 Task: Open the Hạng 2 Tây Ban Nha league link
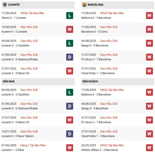(33, 145)
